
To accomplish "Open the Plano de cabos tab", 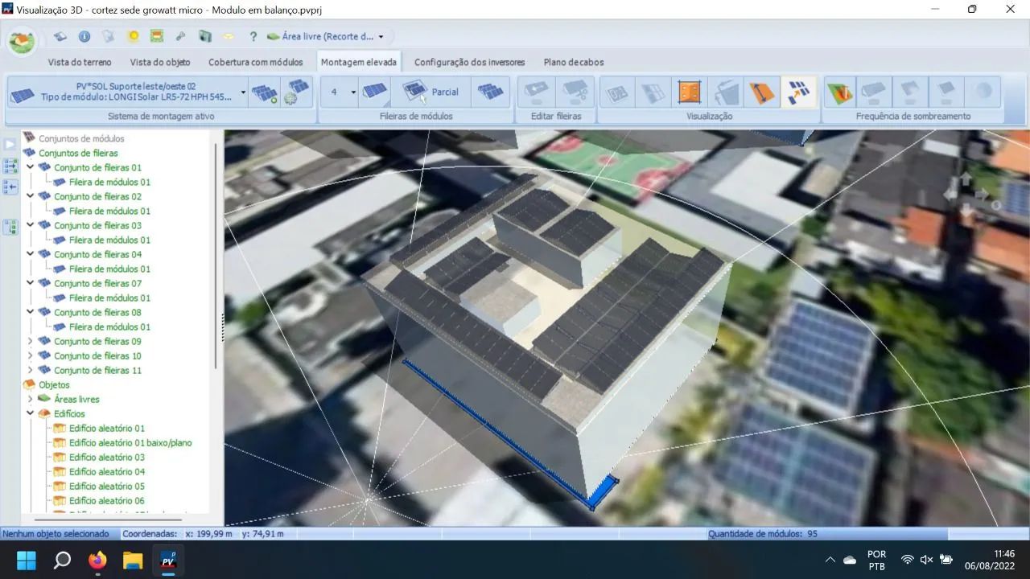I will click(x=574, y=62).
